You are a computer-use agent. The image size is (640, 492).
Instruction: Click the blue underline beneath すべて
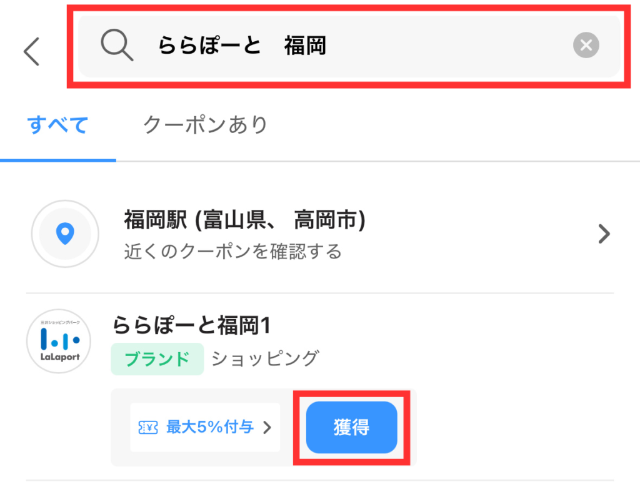coord(58,160)
